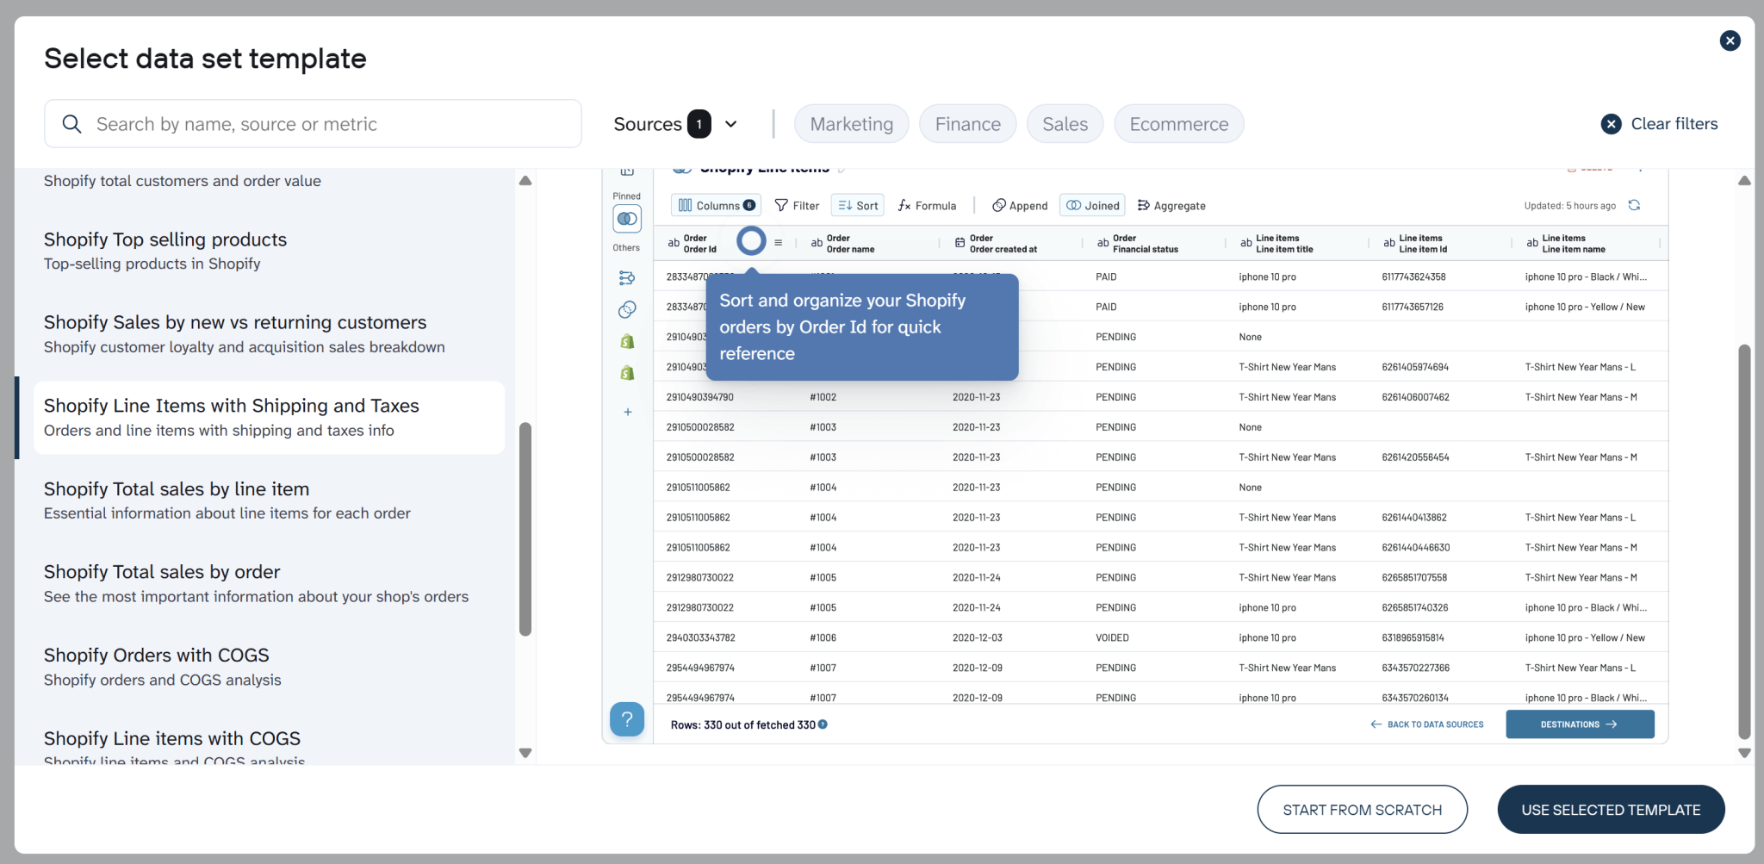Viewport: 1764px width, 864px height.
Task: Toggle the Marketing filter chip
Action: point(851,123)
